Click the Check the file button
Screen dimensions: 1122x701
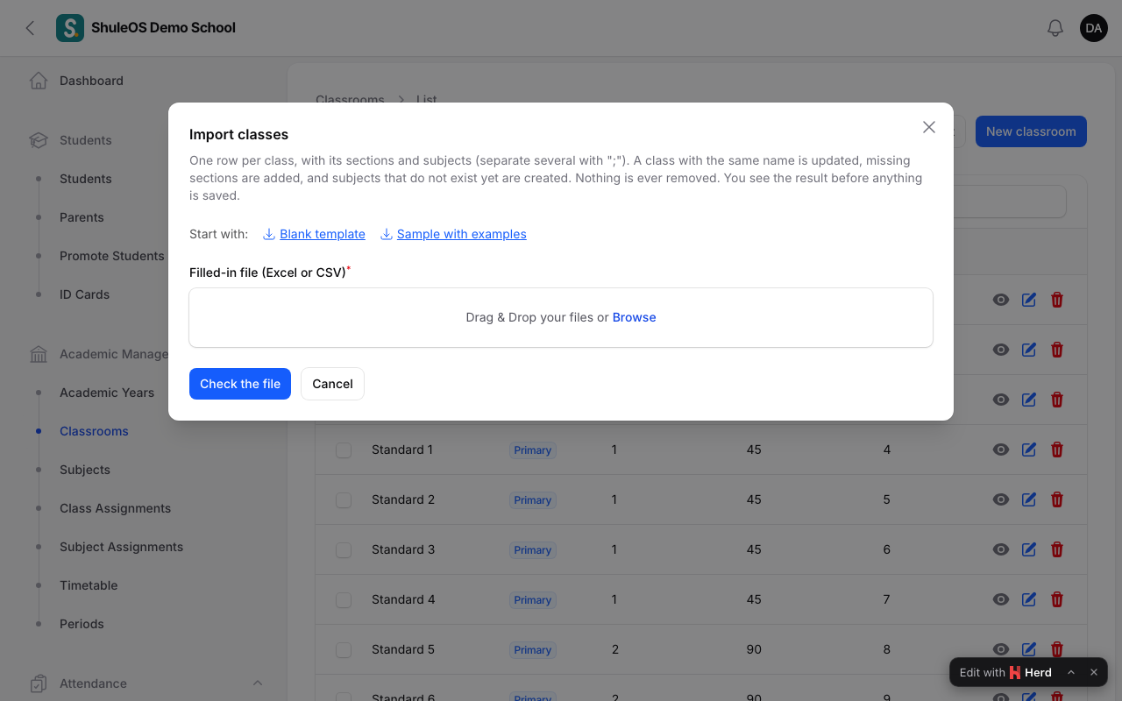pos(240,384)
